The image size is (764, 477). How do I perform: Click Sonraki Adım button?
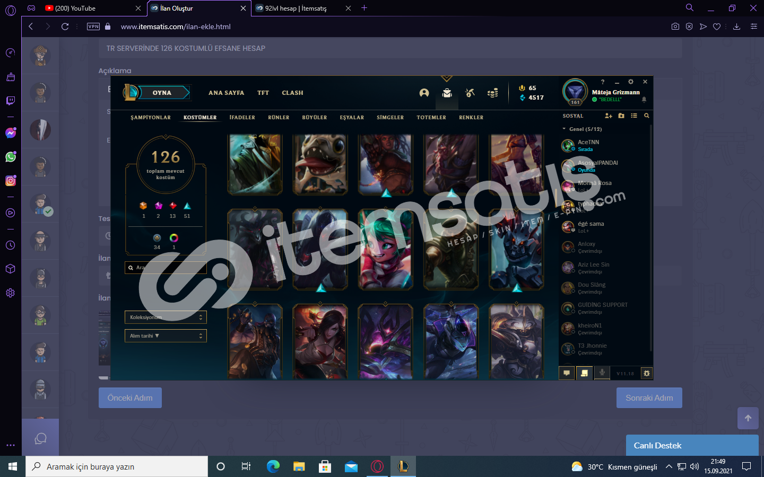pos(649,398)
